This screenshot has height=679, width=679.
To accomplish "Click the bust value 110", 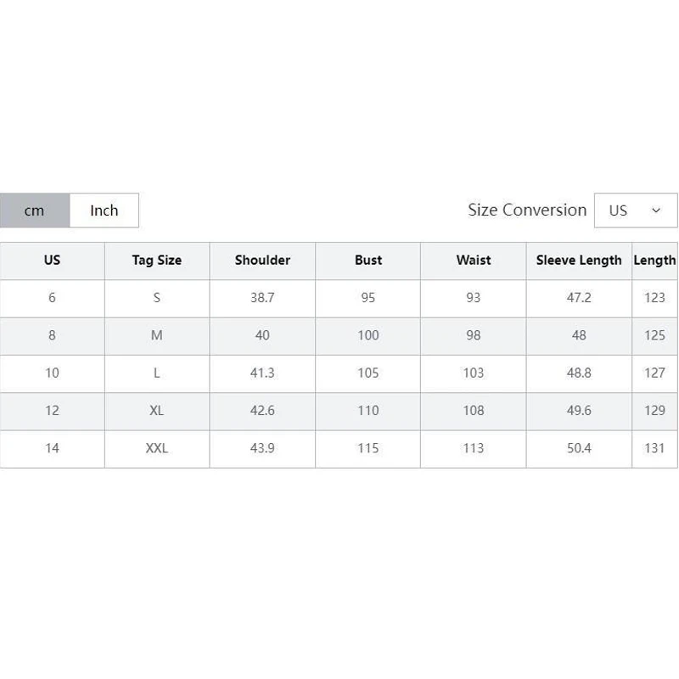I will pos(368,411).
